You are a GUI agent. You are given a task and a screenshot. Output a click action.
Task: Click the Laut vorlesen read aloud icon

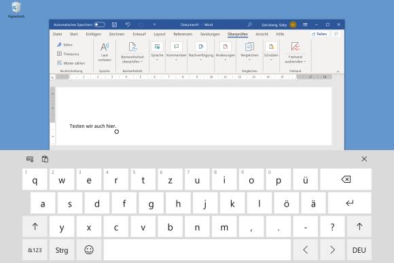click(105, 47)
